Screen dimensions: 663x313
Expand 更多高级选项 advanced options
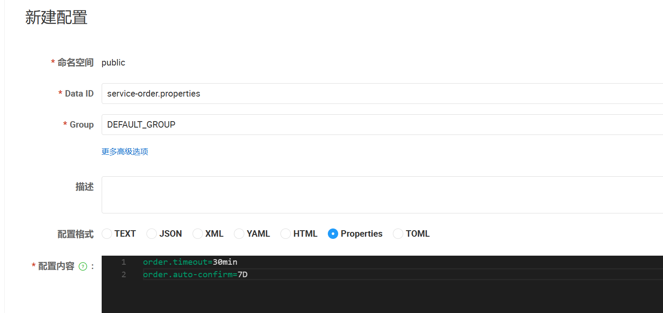125,152
